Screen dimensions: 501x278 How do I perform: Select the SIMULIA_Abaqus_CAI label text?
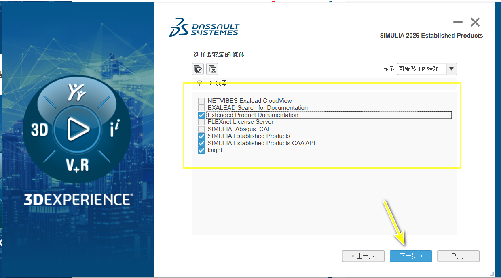coord(239,129)
